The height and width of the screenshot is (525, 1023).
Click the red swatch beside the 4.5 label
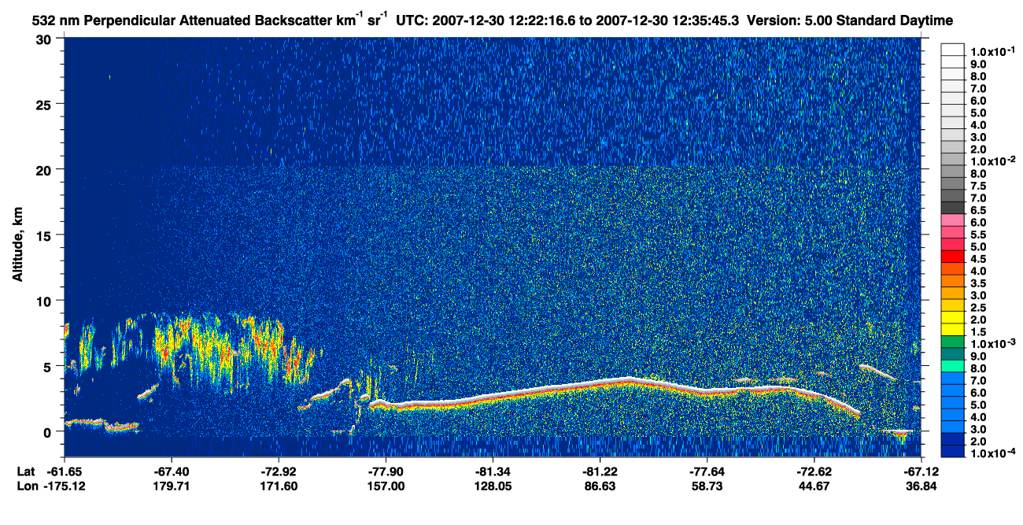(x=952, y=258)
